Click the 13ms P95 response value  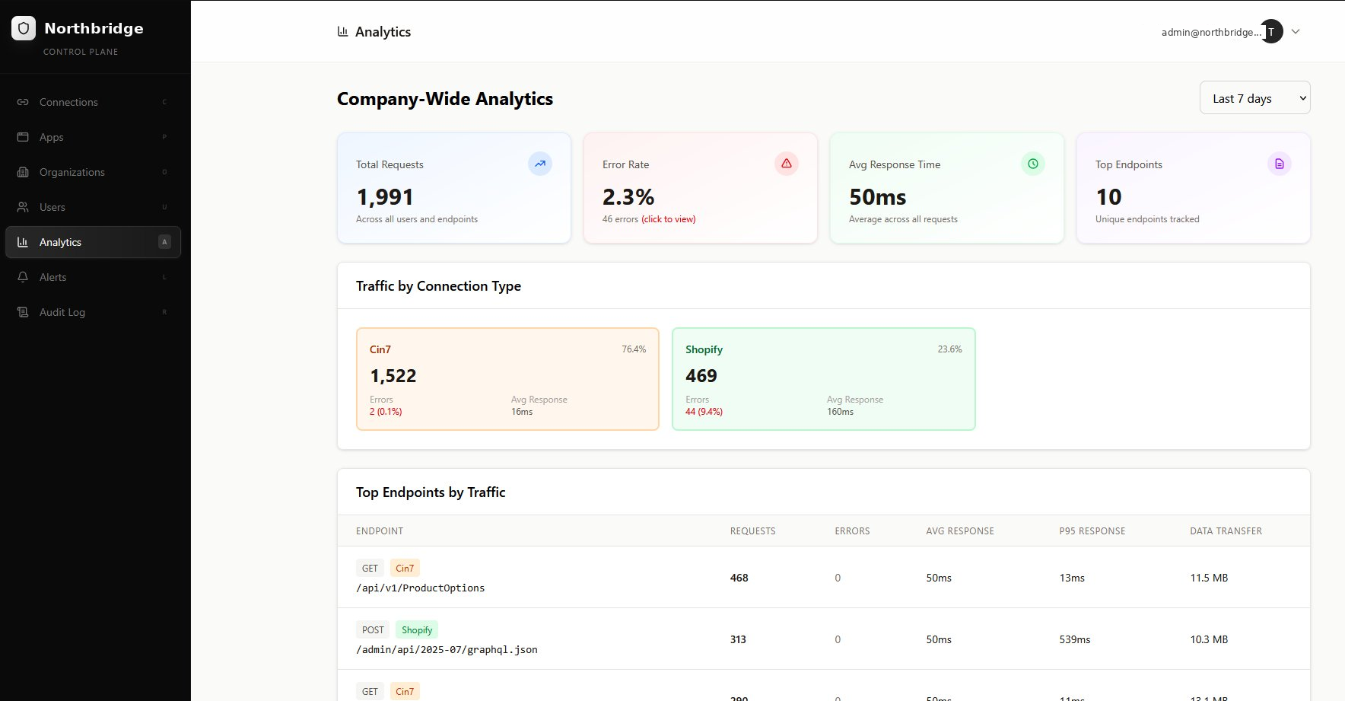pos(1072,578)
